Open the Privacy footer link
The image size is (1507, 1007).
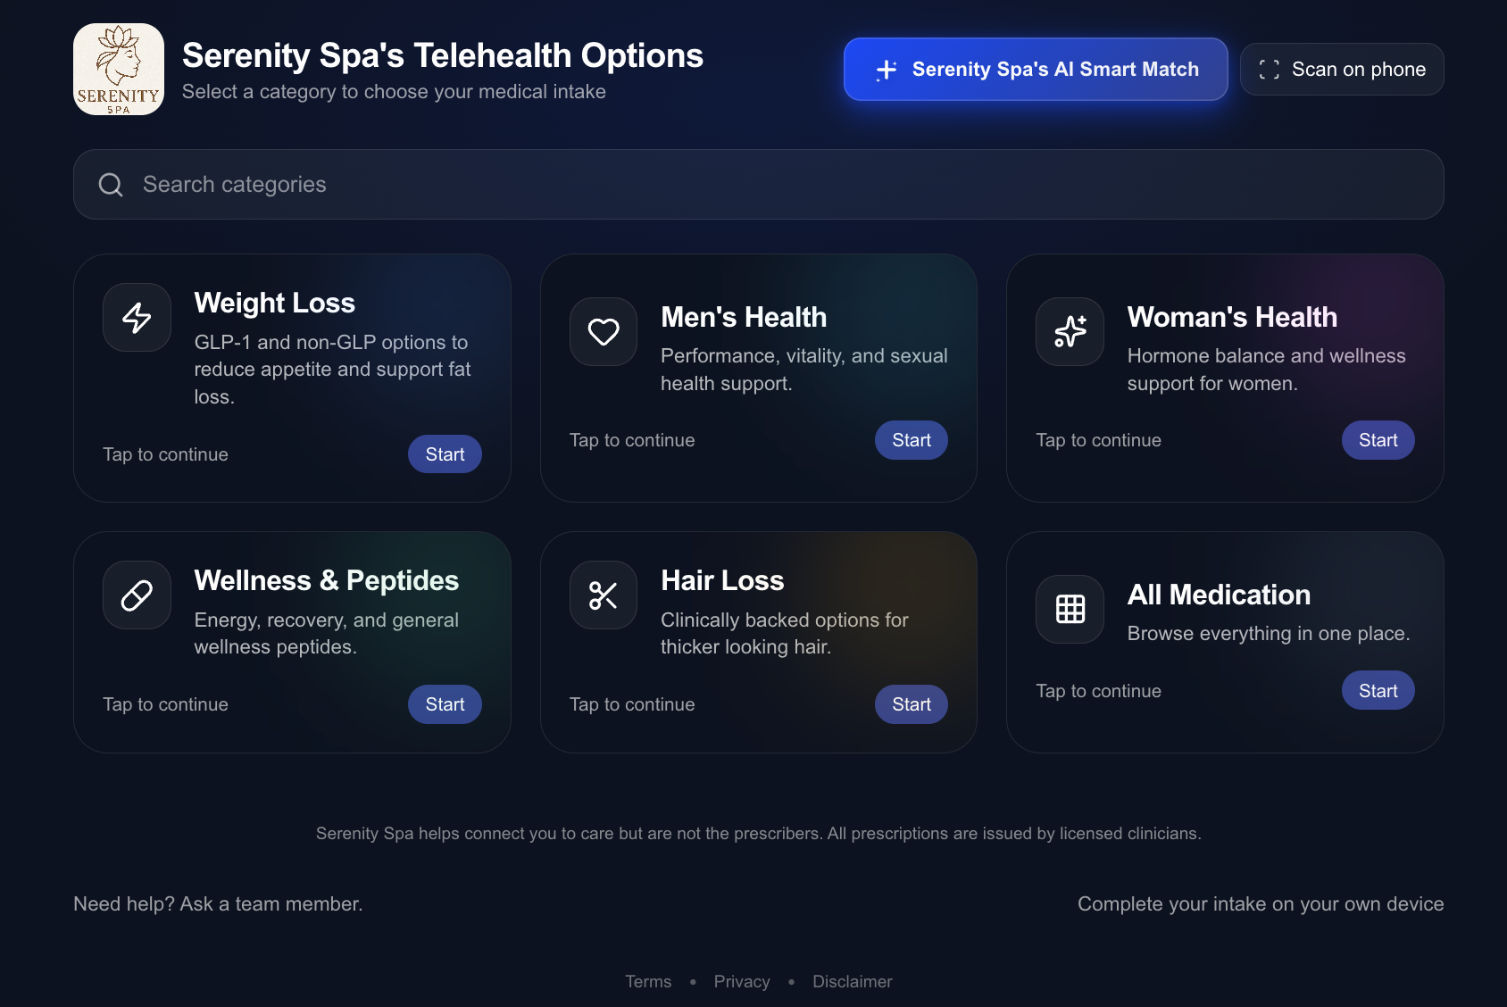tap(742, 981)
